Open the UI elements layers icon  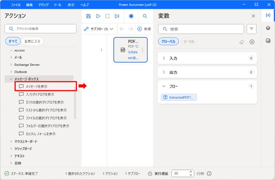click(268, 28)
